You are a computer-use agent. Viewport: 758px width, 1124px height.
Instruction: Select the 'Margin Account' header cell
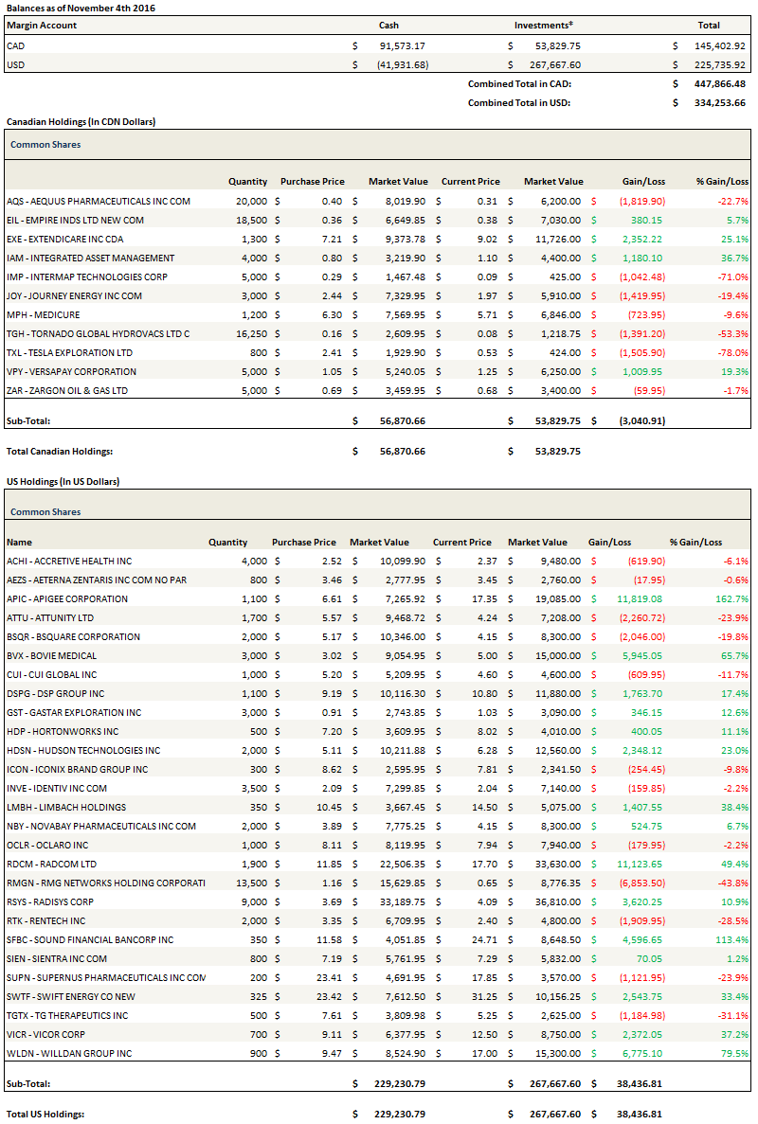pos(42,26)
